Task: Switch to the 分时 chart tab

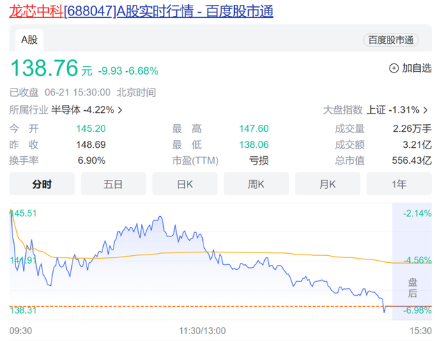Action: click(x=42, y=184)
